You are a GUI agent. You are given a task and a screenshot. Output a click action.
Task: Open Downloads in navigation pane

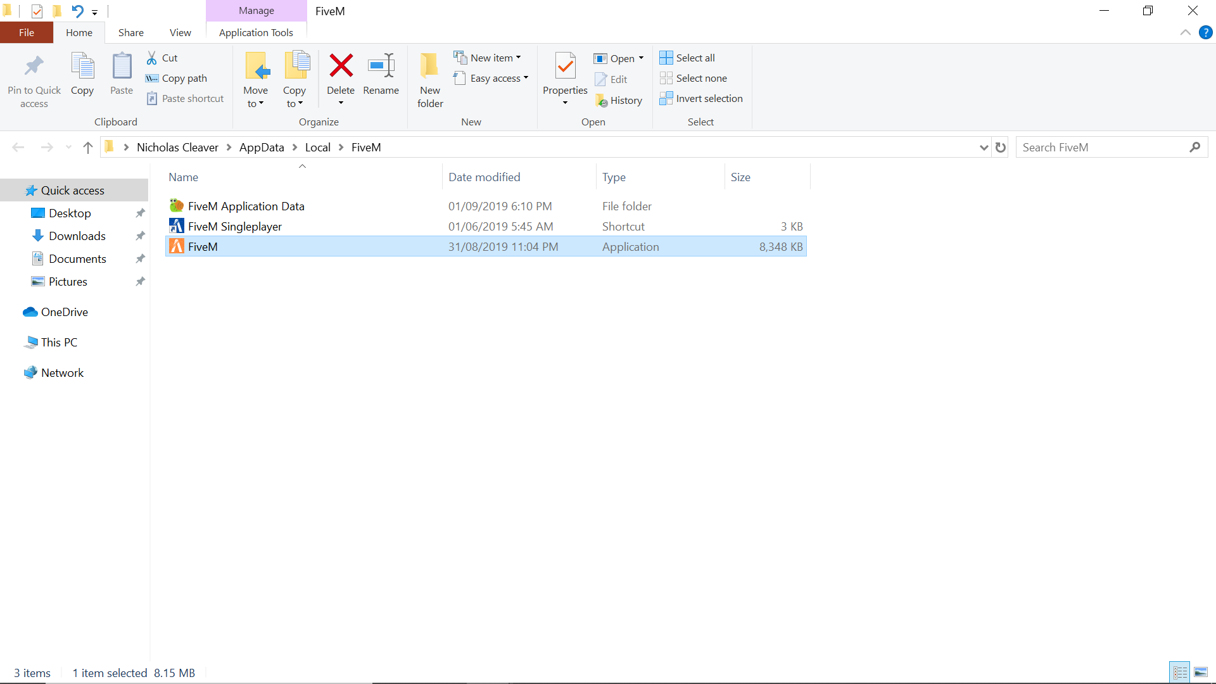[77, 236]
